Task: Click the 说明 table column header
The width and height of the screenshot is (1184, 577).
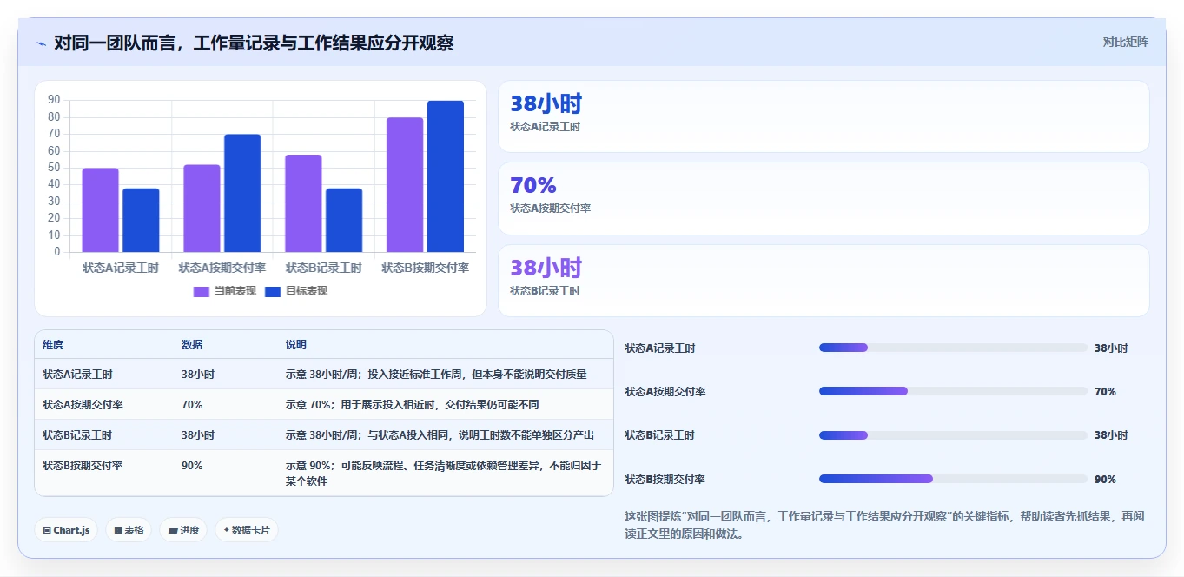Action: pyautogui.click(x=296, y=345)
